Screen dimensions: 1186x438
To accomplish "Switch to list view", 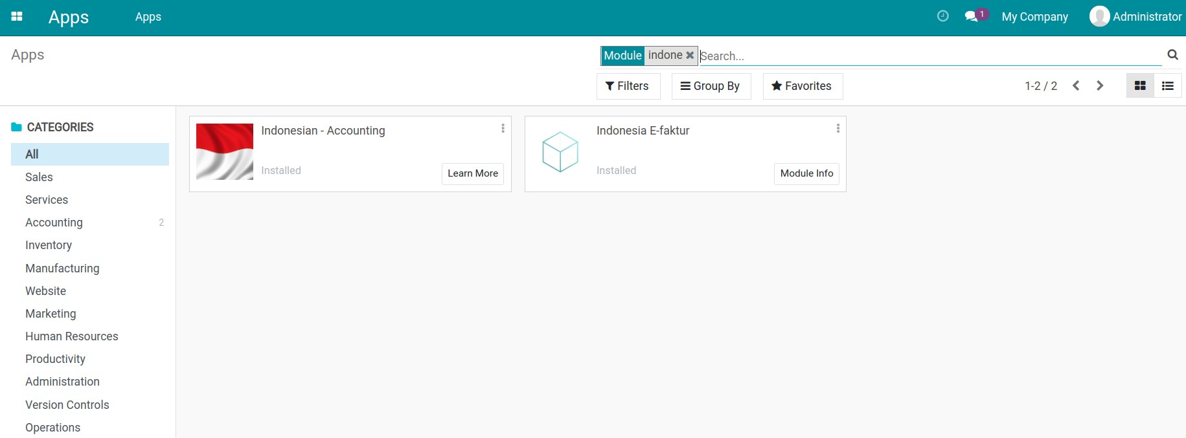I will coord(1167,86).
